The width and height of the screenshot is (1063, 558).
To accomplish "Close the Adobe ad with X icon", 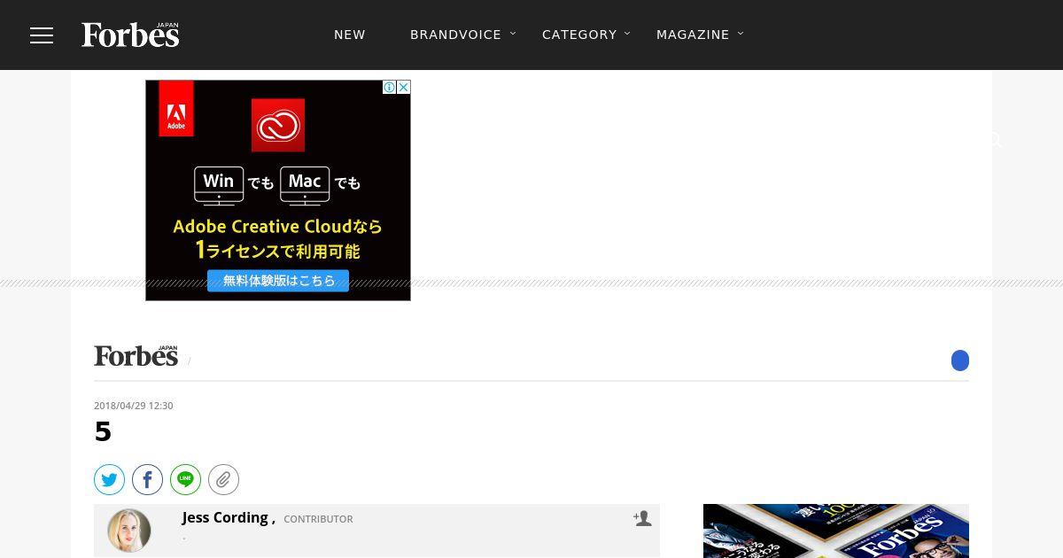I will pos(403,87).
